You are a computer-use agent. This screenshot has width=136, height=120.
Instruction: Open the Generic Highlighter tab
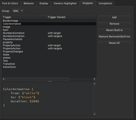[65, 3]
